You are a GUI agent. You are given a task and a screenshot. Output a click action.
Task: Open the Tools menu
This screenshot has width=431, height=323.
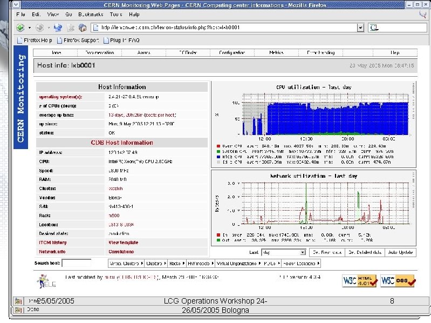pyautogui.click(x=116, y=14)
